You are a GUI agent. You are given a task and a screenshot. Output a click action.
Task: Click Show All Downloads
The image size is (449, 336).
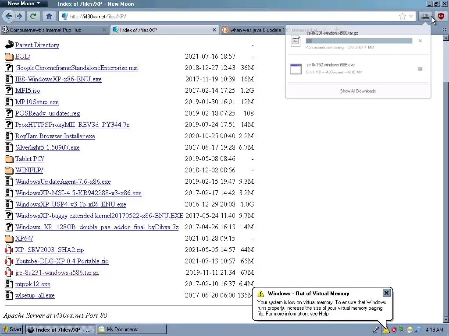[x=358, y=91]
